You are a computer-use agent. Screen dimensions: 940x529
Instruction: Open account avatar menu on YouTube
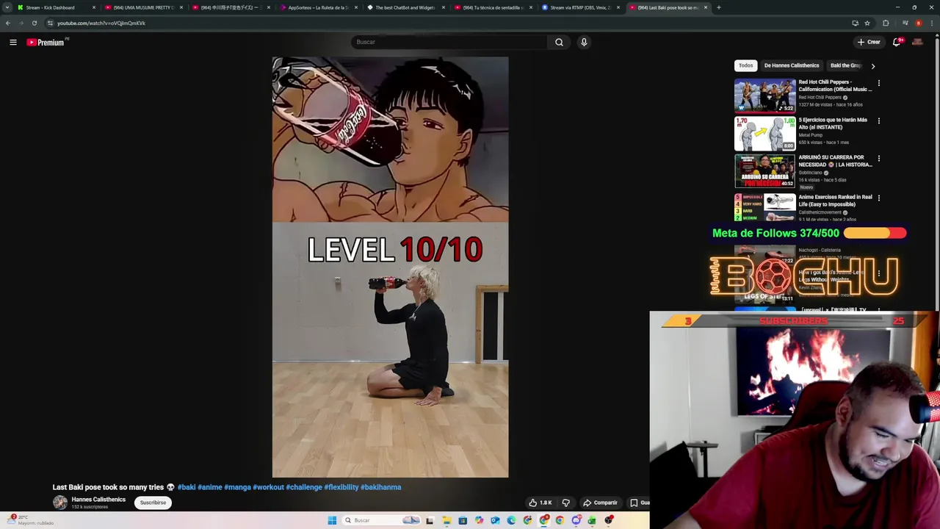tap(917, 42)
